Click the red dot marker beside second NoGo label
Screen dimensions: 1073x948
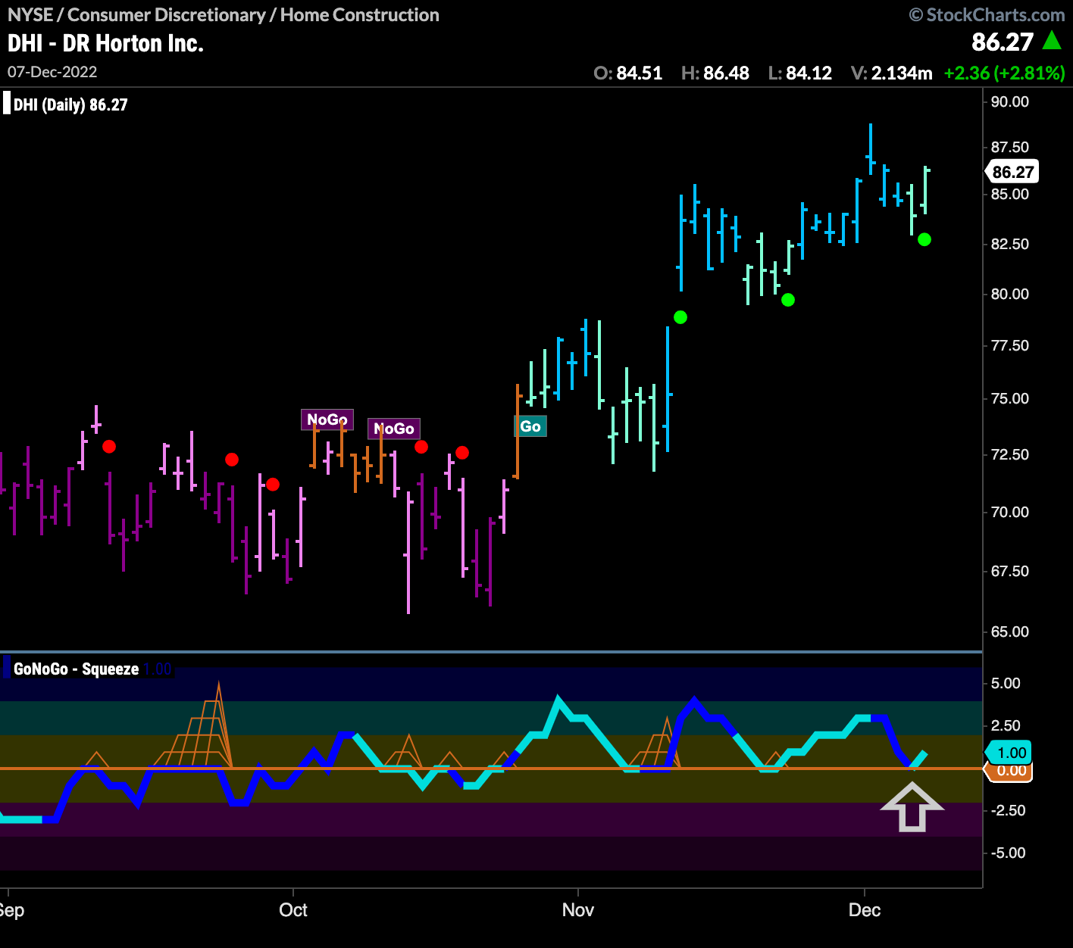pos(421,447)
